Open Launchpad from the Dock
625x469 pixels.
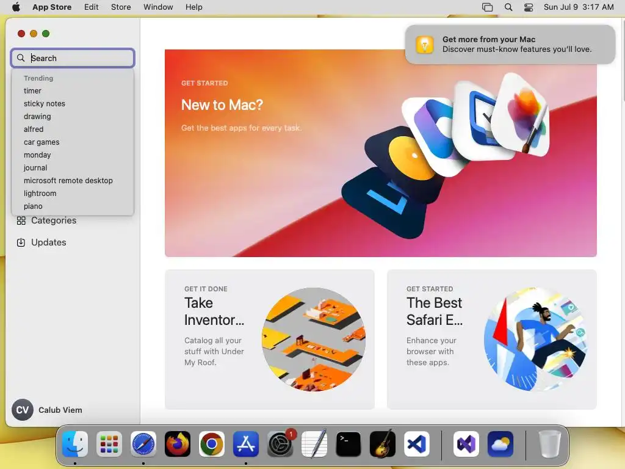click(109, 444)
